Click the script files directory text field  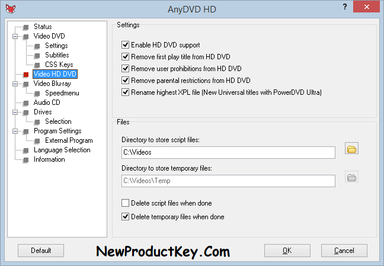[x=228, y=153]
